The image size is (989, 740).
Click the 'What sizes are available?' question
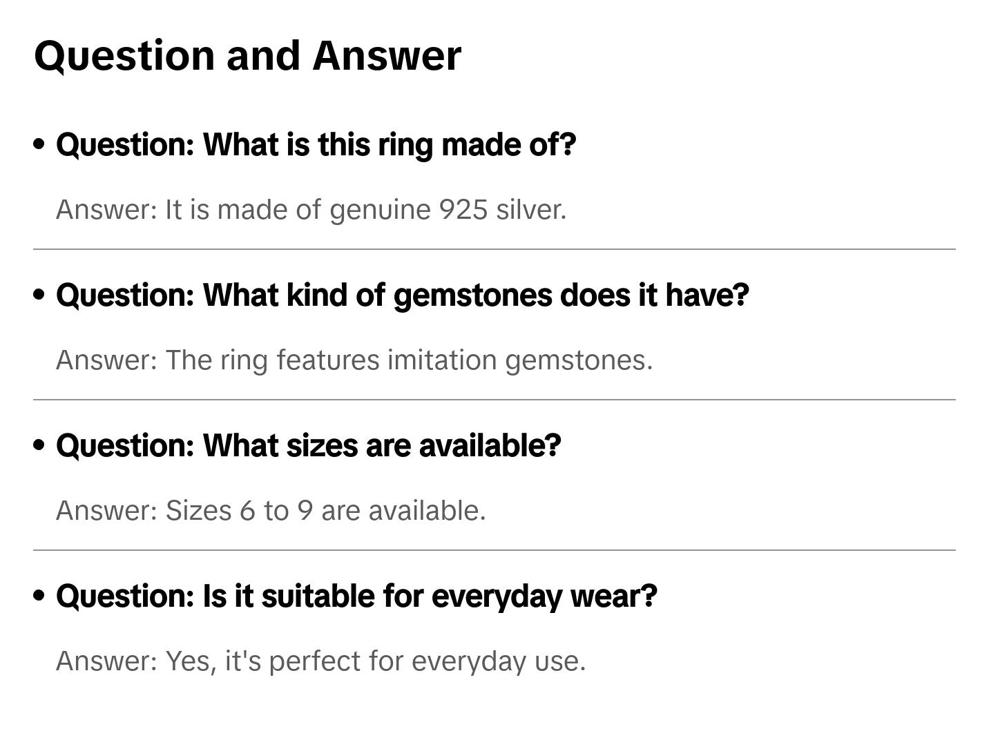click(308, 446)
